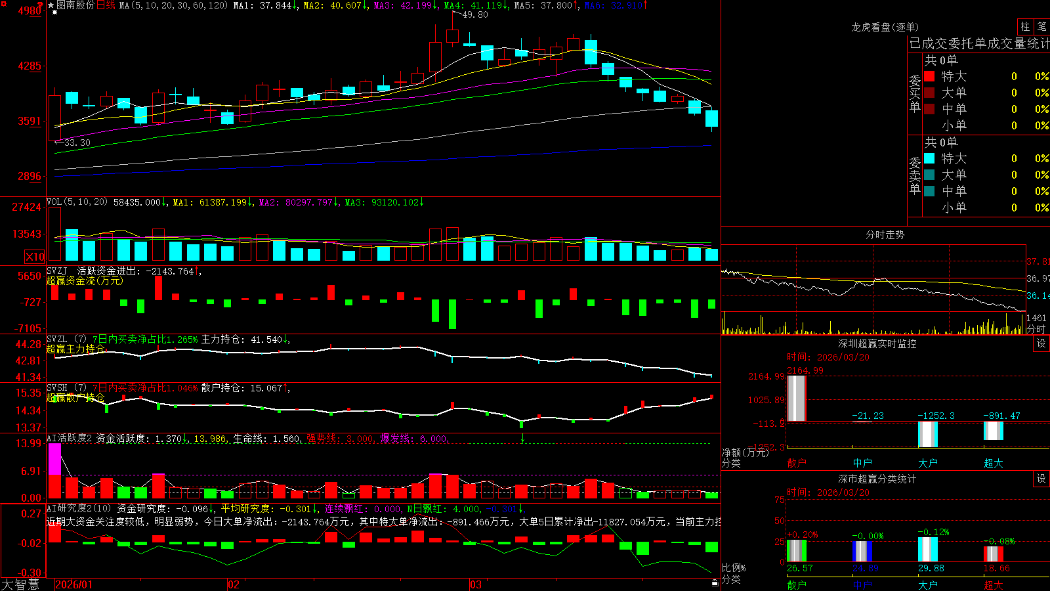Toggle the favorite star beside 图南股份
Screen dimensions: 1050x591
point(51,5)
